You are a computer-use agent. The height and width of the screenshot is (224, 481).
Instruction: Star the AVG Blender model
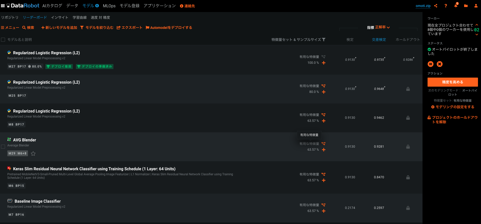pos(33,153)
